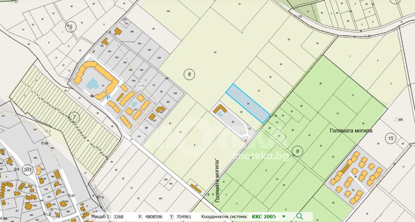Click the circled number 501 marker
This screenshot has width=415, height=222.
pyautogui.click(x=28, y=169)
